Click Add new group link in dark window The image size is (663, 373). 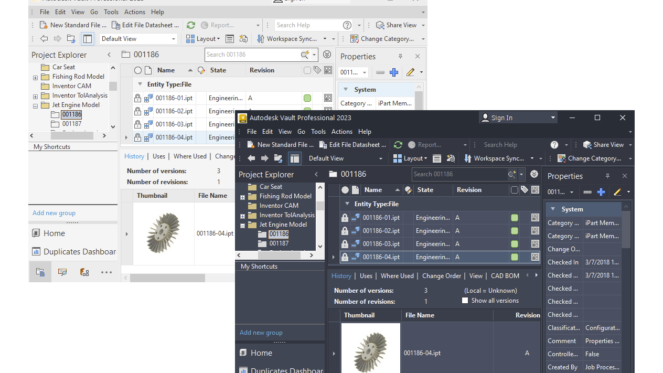tap(261, 333)
